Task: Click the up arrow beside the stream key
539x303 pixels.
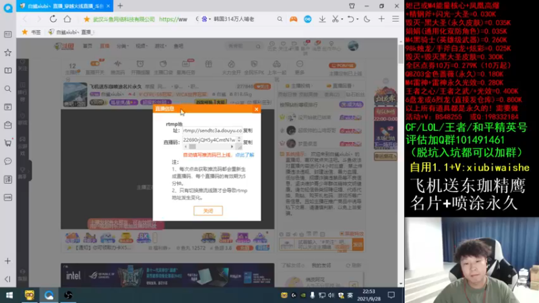Action: (x=239, y=138)
